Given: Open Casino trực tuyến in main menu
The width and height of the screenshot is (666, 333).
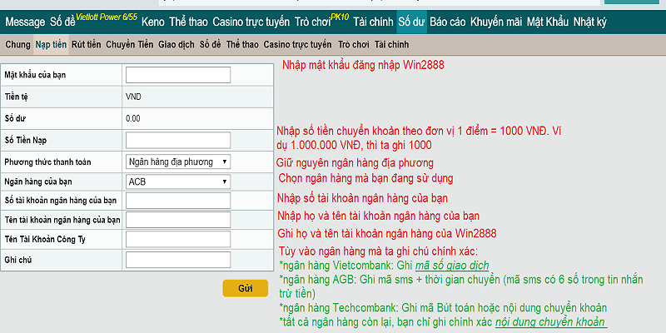Looking at the screenshot, I should pos(251,22).
